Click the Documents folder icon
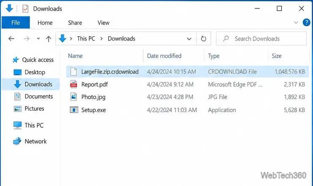 [x=17, y=97]
